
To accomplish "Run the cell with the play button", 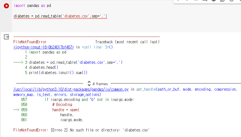I will pos(6,6).
